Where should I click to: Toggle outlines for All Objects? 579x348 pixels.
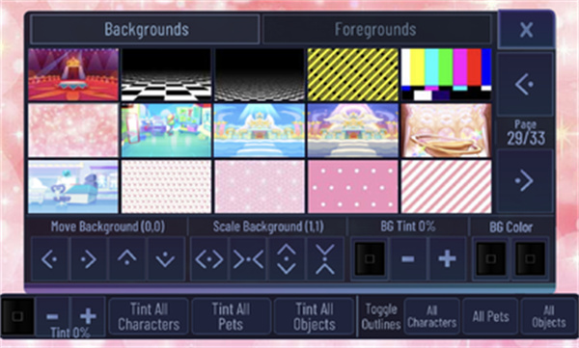(x=549, y=316)
